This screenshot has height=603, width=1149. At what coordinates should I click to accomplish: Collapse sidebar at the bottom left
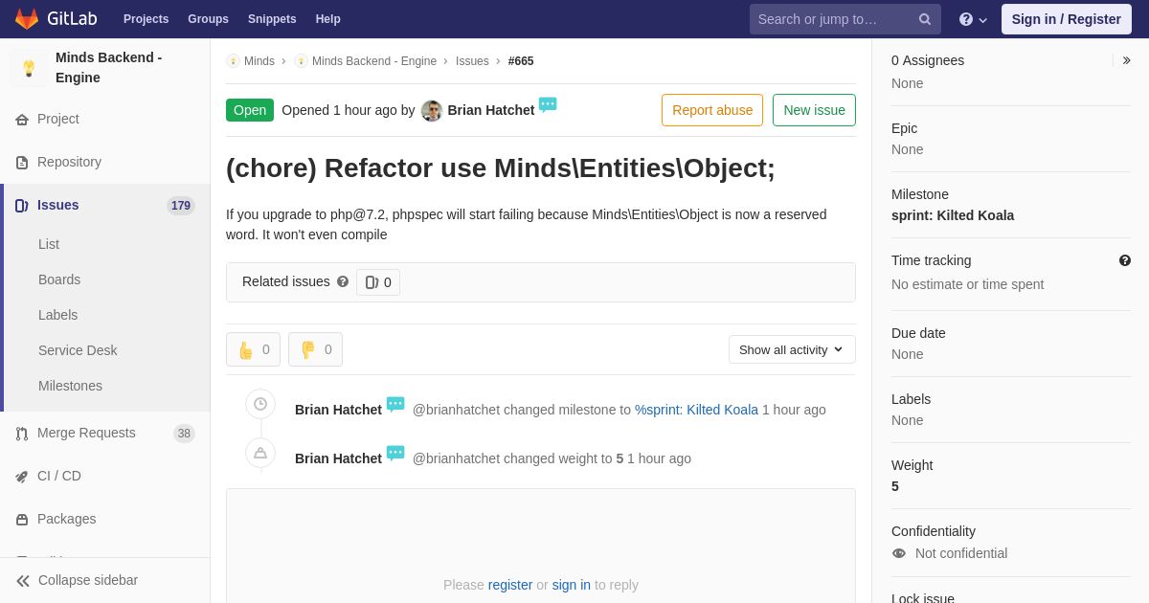point(77,580)
